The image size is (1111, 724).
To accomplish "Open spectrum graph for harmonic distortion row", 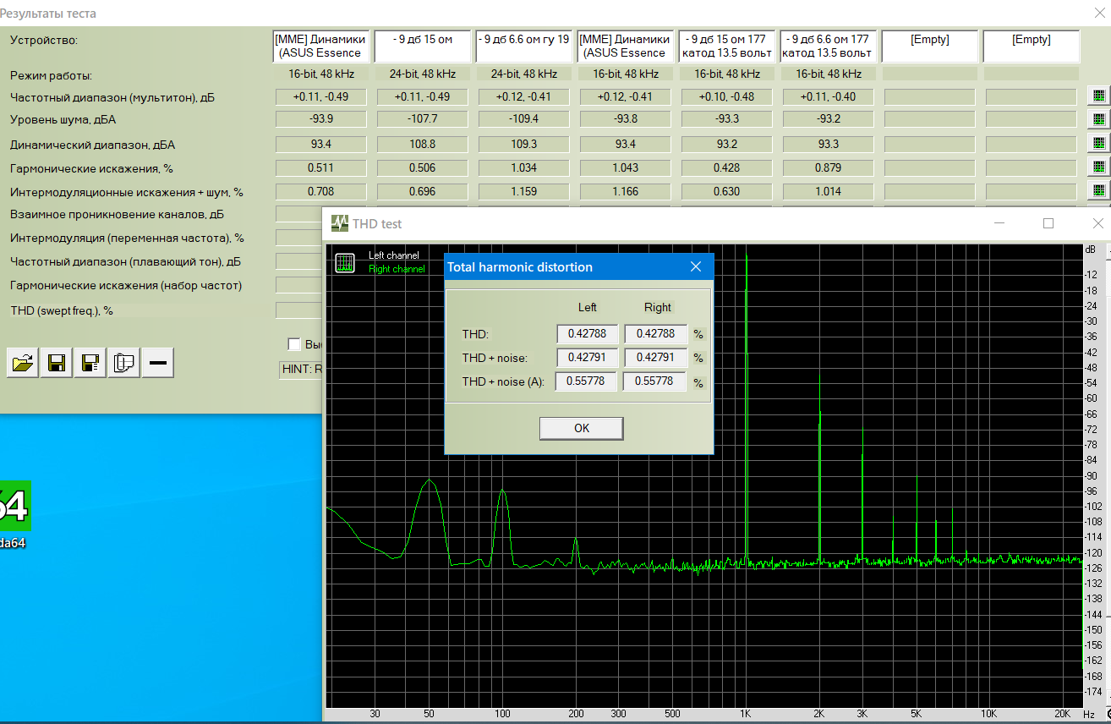I will point(1099,167).
